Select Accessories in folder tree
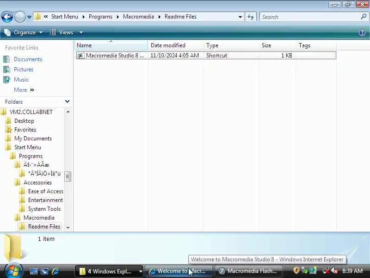Screen dimensions: 370x278 [37, 183]
